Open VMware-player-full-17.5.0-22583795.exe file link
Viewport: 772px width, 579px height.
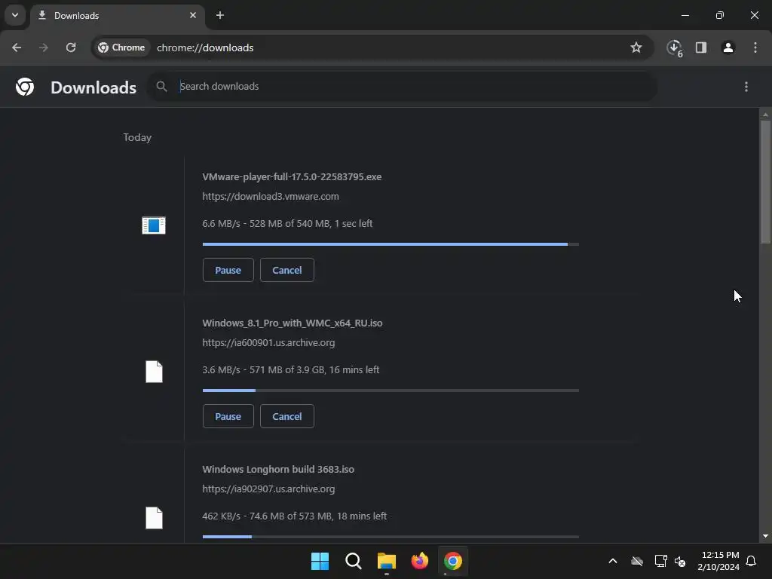pyautogui.click(x=292, y=176)
